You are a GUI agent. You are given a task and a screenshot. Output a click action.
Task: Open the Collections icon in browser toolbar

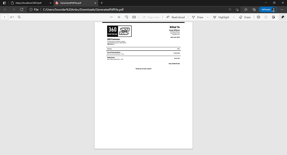pyautogui.click(x=254, y=9)
